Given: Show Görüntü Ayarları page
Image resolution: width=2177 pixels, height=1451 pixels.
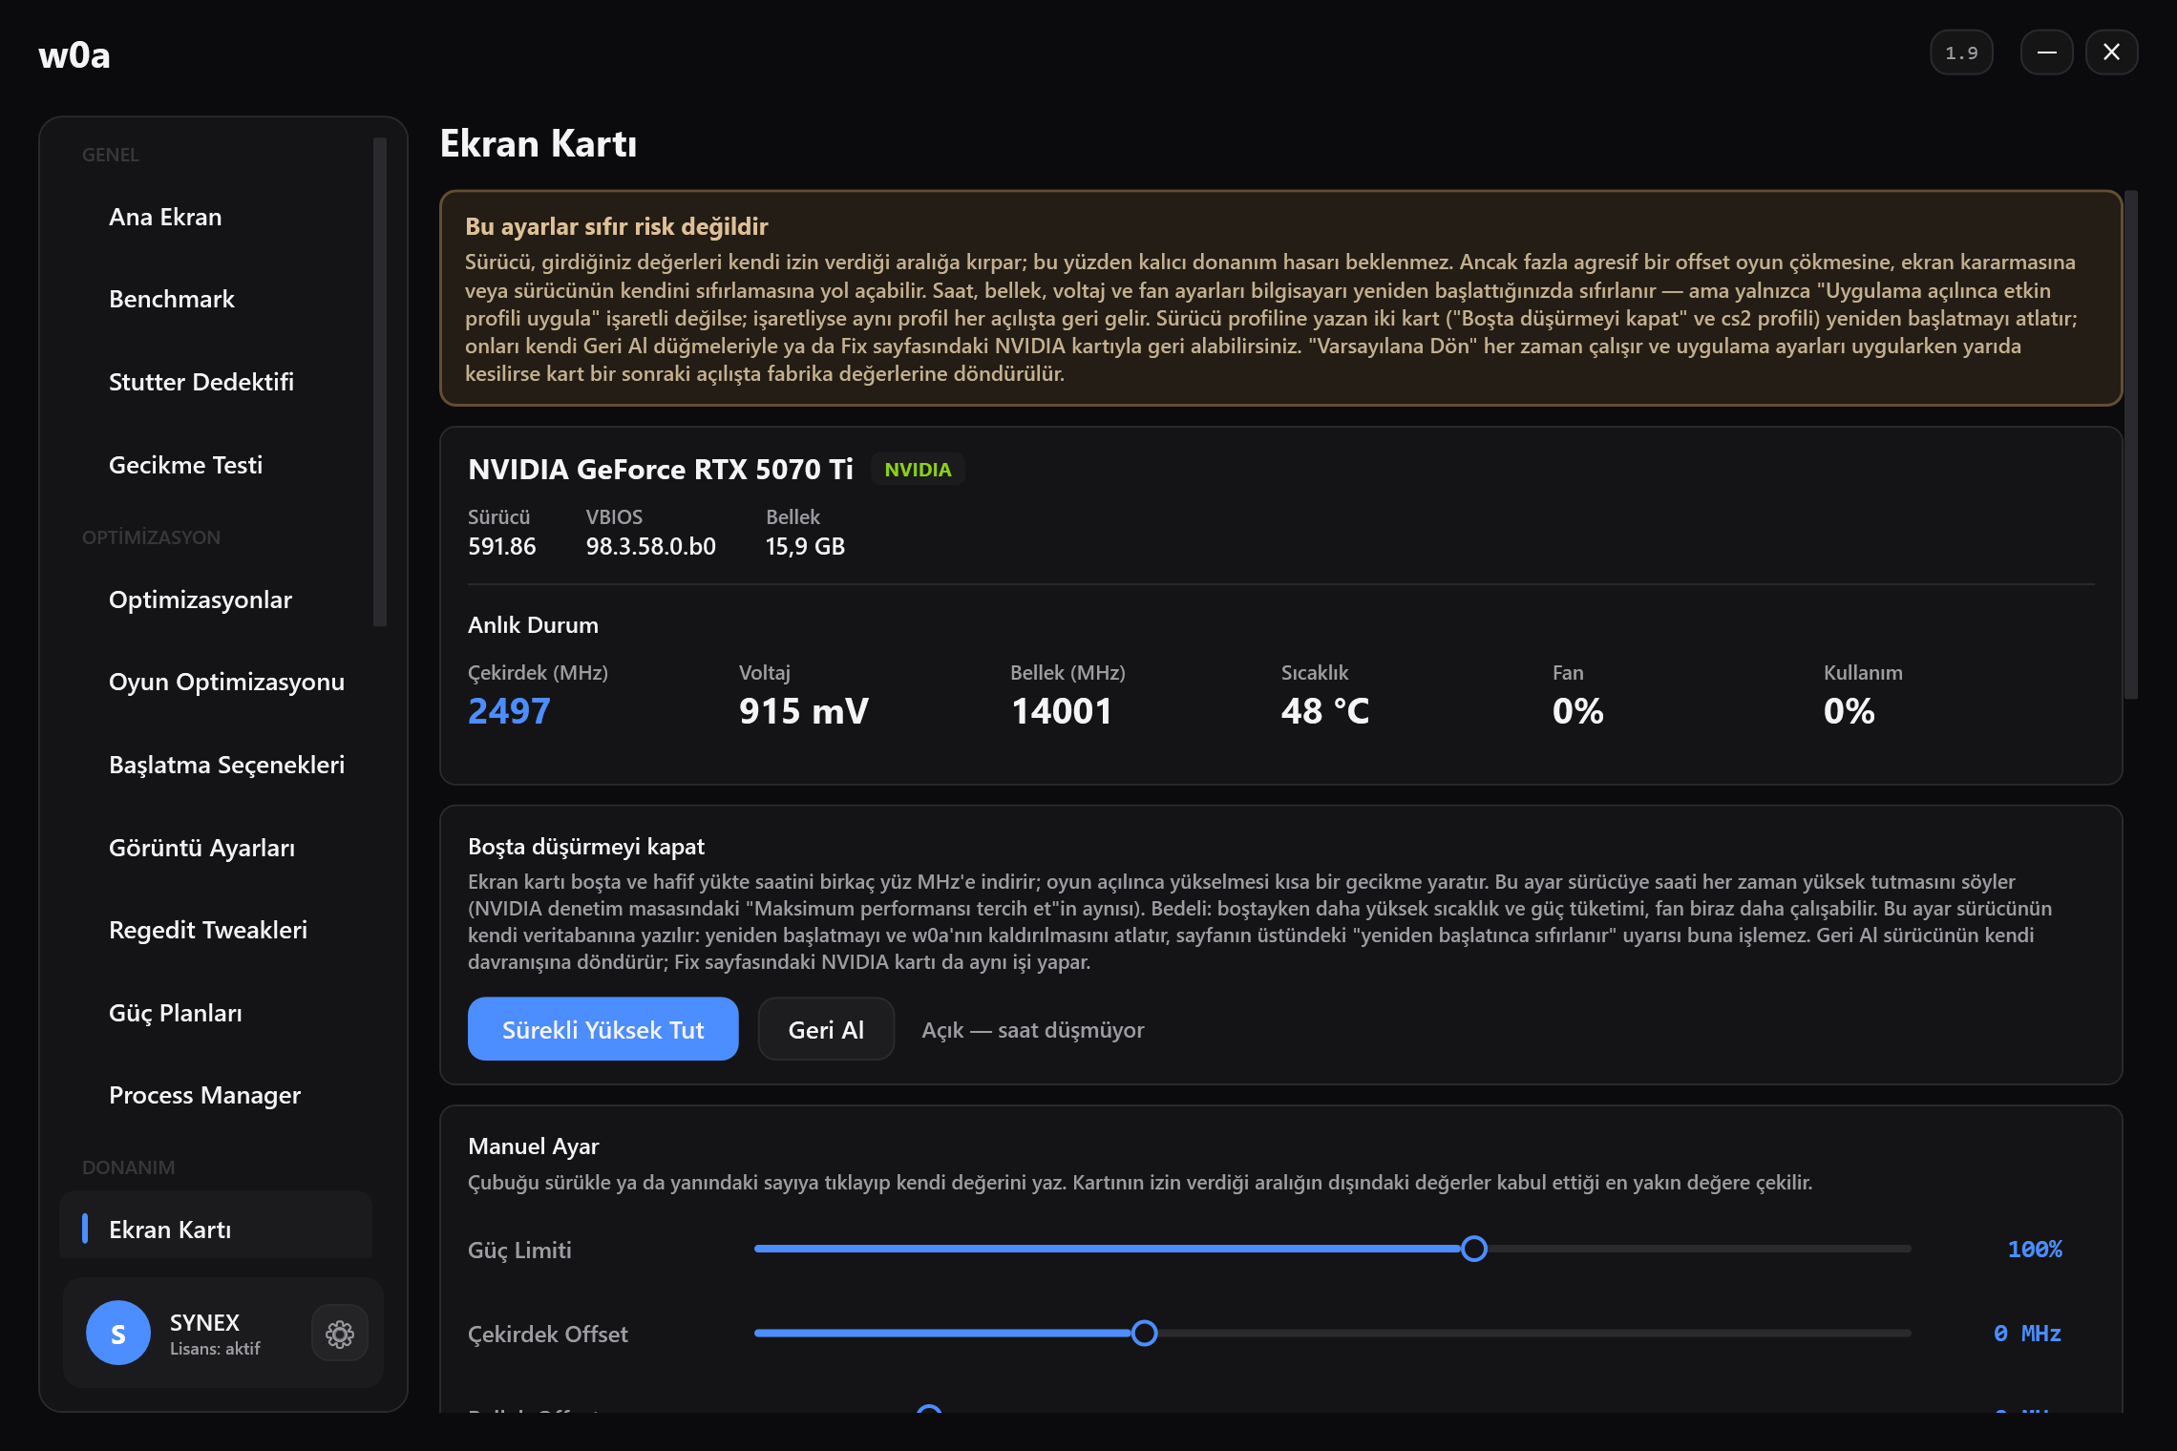Looking at the screenshot, I should coord(216,848).
